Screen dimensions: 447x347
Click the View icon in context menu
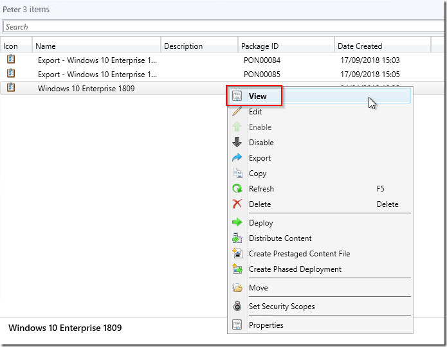click(x=237, y=96)
